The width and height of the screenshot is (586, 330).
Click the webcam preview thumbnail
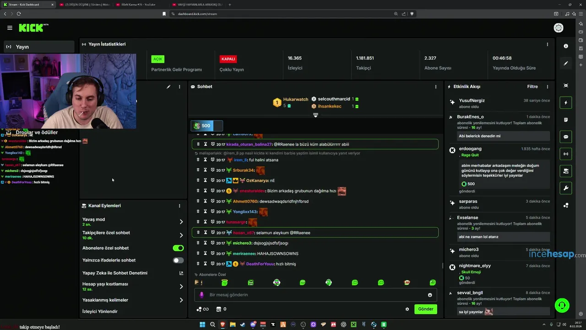tap(68, 91)
